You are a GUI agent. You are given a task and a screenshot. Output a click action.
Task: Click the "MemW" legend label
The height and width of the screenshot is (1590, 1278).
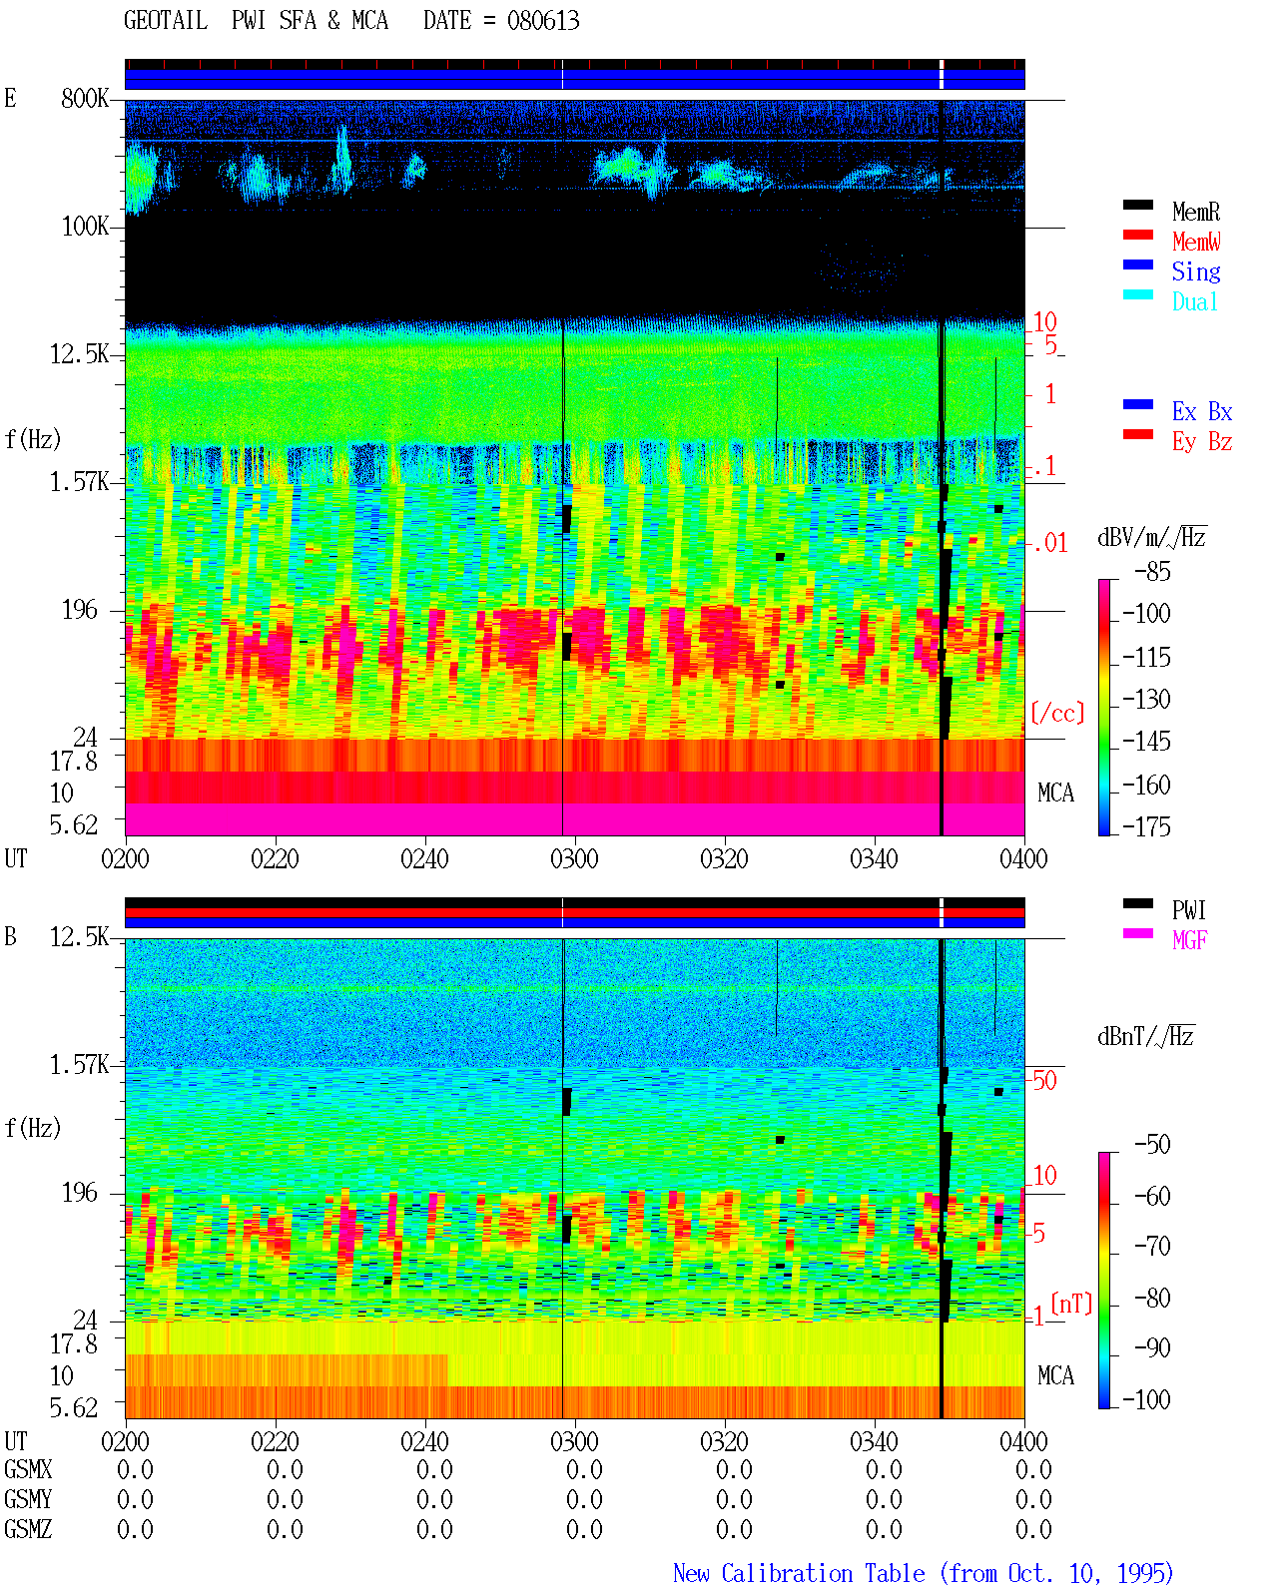pos(1196,242)
